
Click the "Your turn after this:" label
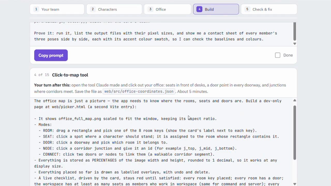coord(52,85)
